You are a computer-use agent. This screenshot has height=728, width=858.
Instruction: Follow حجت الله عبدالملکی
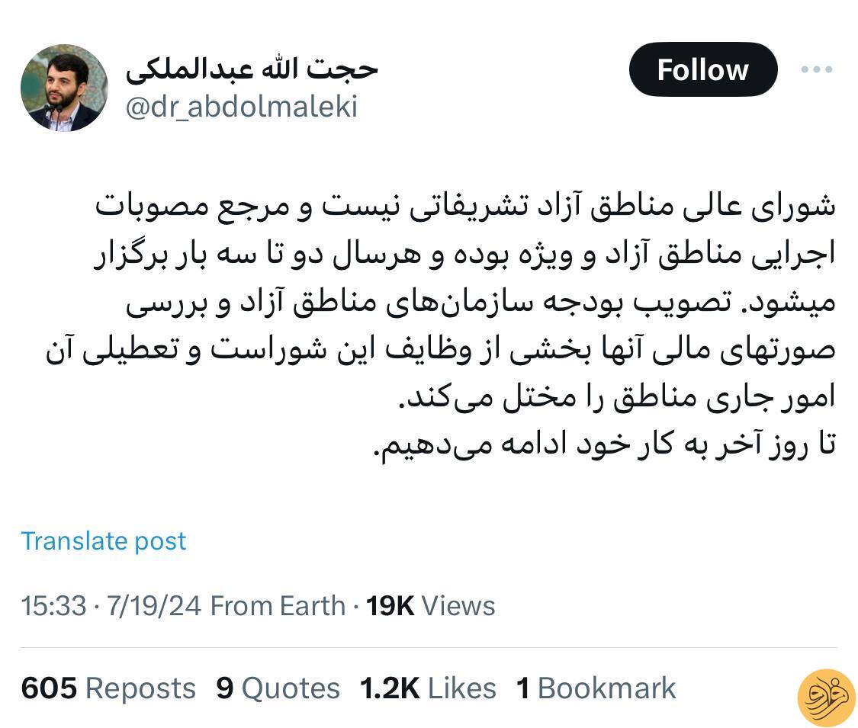pos(702,69)
